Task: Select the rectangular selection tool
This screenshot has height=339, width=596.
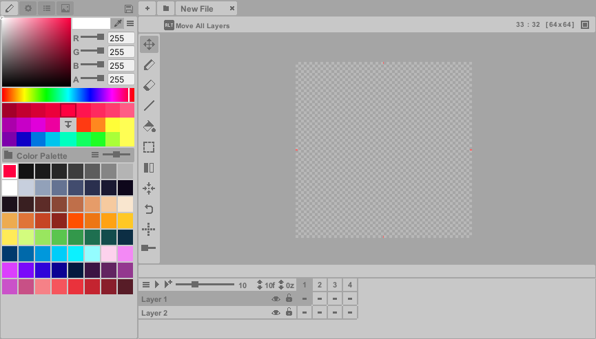Action: [x=149, y=147]
